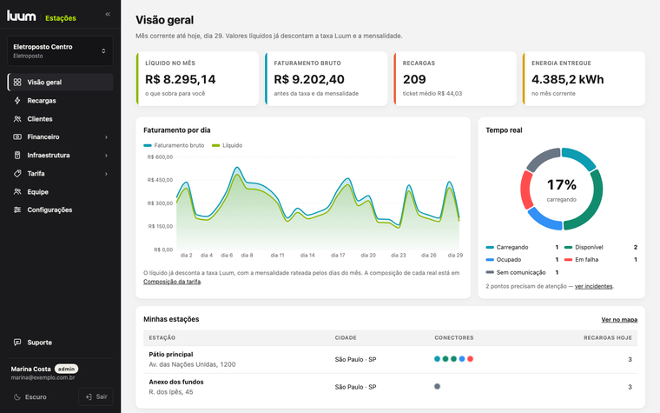
Task: Click the exit icon in Sair button
Action: [x=89, y=397]
